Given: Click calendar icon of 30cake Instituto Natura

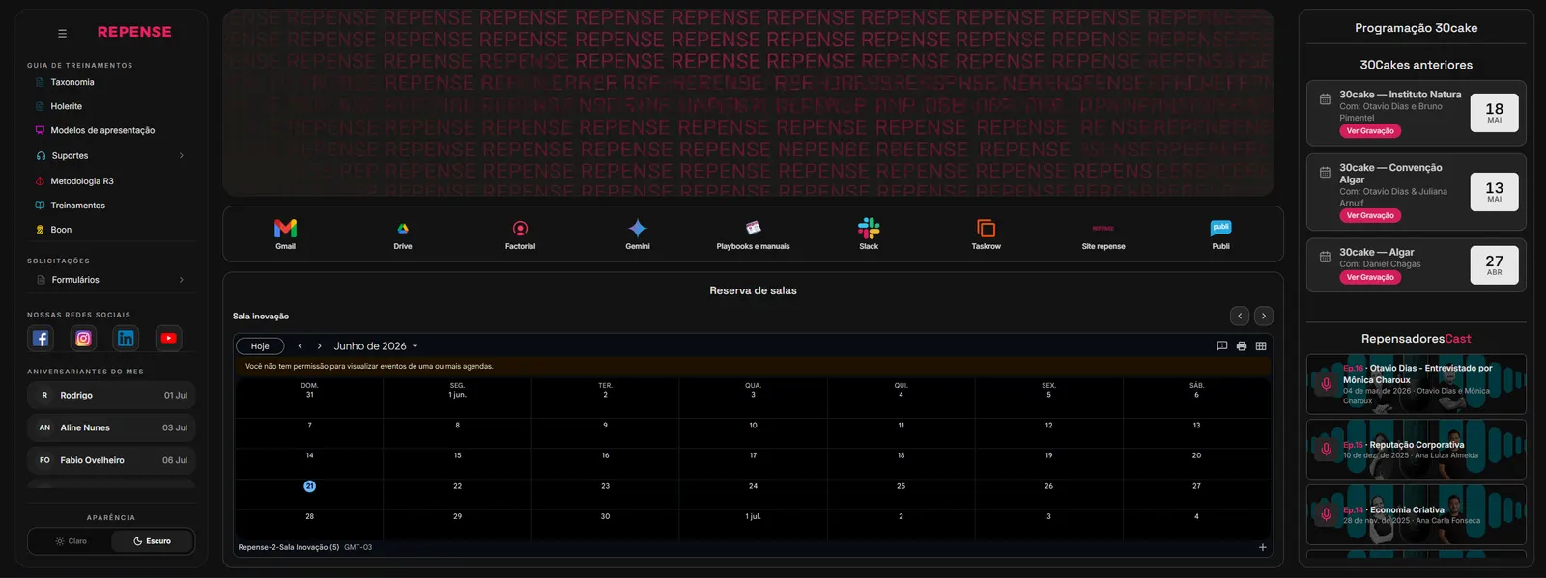Looking at the screenshot, I should coord(1325,98).
